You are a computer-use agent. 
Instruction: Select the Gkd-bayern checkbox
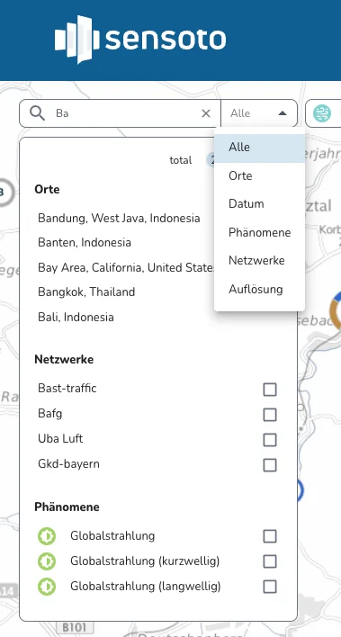pyautogui.click(x=270, y=465)
